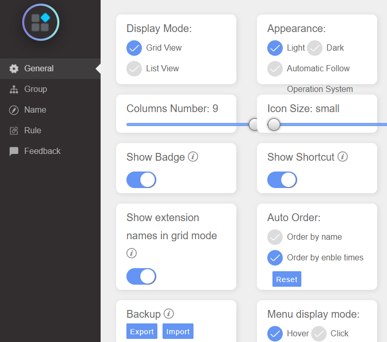
Task: Toggle the Show Badge switch
Action: coord(141,180)
